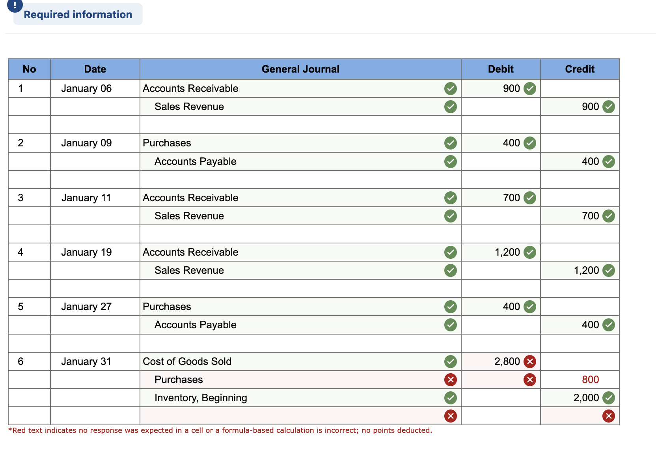
Task: Click green check next to debit 900
Action: (530, 88)
